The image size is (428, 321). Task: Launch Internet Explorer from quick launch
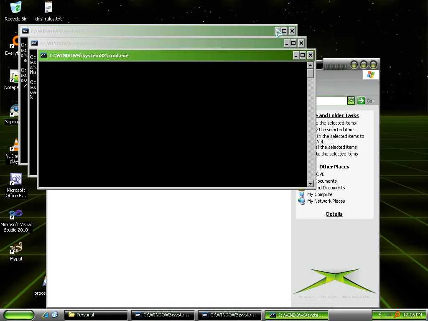(x=46, y=315)
